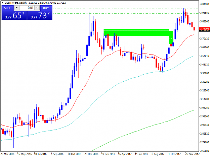The image size is (210, 157).
Task: Click the 3.06280 price scale label
Action: [x=205, y=108]
